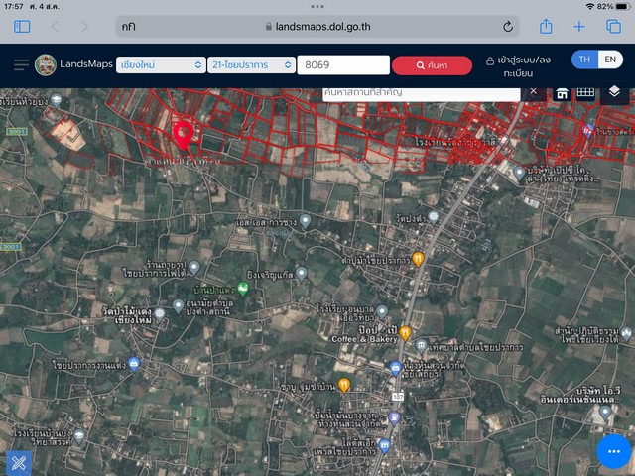Open the grid view map tool
Viewport: 635px width, 476px height.
pyautogui.click(x=586, y=92)
